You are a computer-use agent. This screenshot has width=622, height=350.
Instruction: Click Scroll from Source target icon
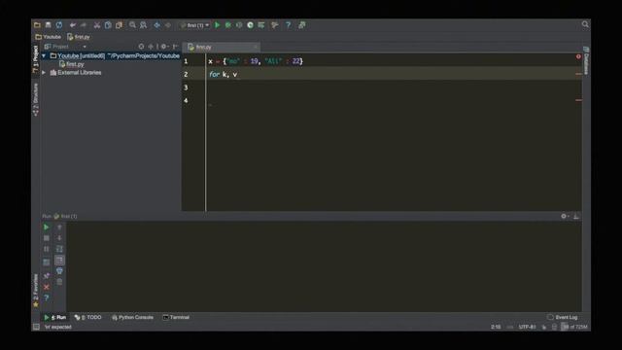pos(141,47)
